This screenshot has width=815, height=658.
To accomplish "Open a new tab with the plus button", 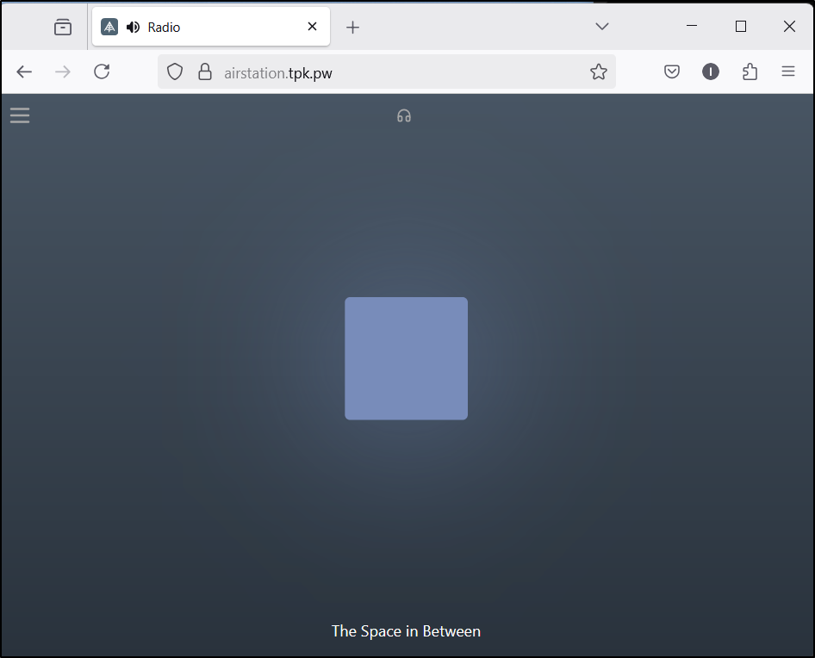I will (x=352, y=27).
